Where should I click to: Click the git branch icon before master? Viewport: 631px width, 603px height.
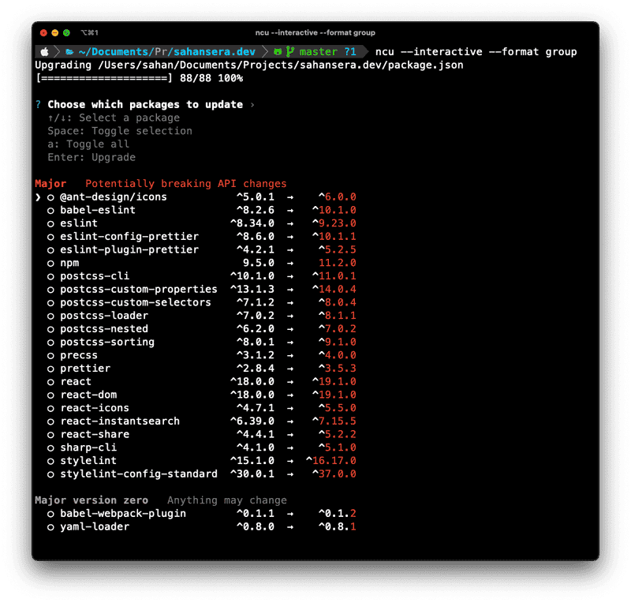(x=289, y=51)
